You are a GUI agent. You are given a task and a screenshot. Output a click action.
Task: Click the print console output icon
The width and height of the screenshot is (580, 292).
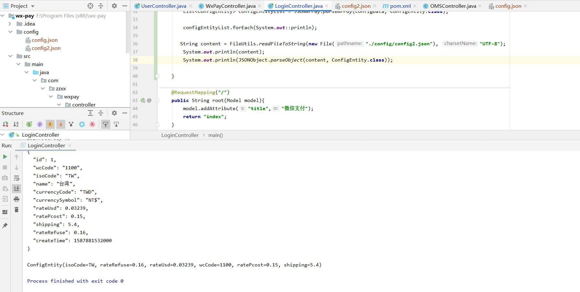point(17,199)
